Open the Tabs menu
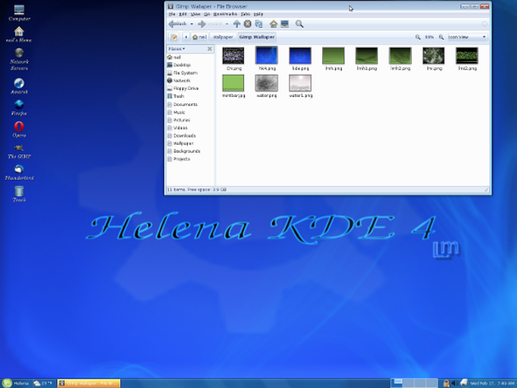Viewport: 517px width, 388px height. 245,14
